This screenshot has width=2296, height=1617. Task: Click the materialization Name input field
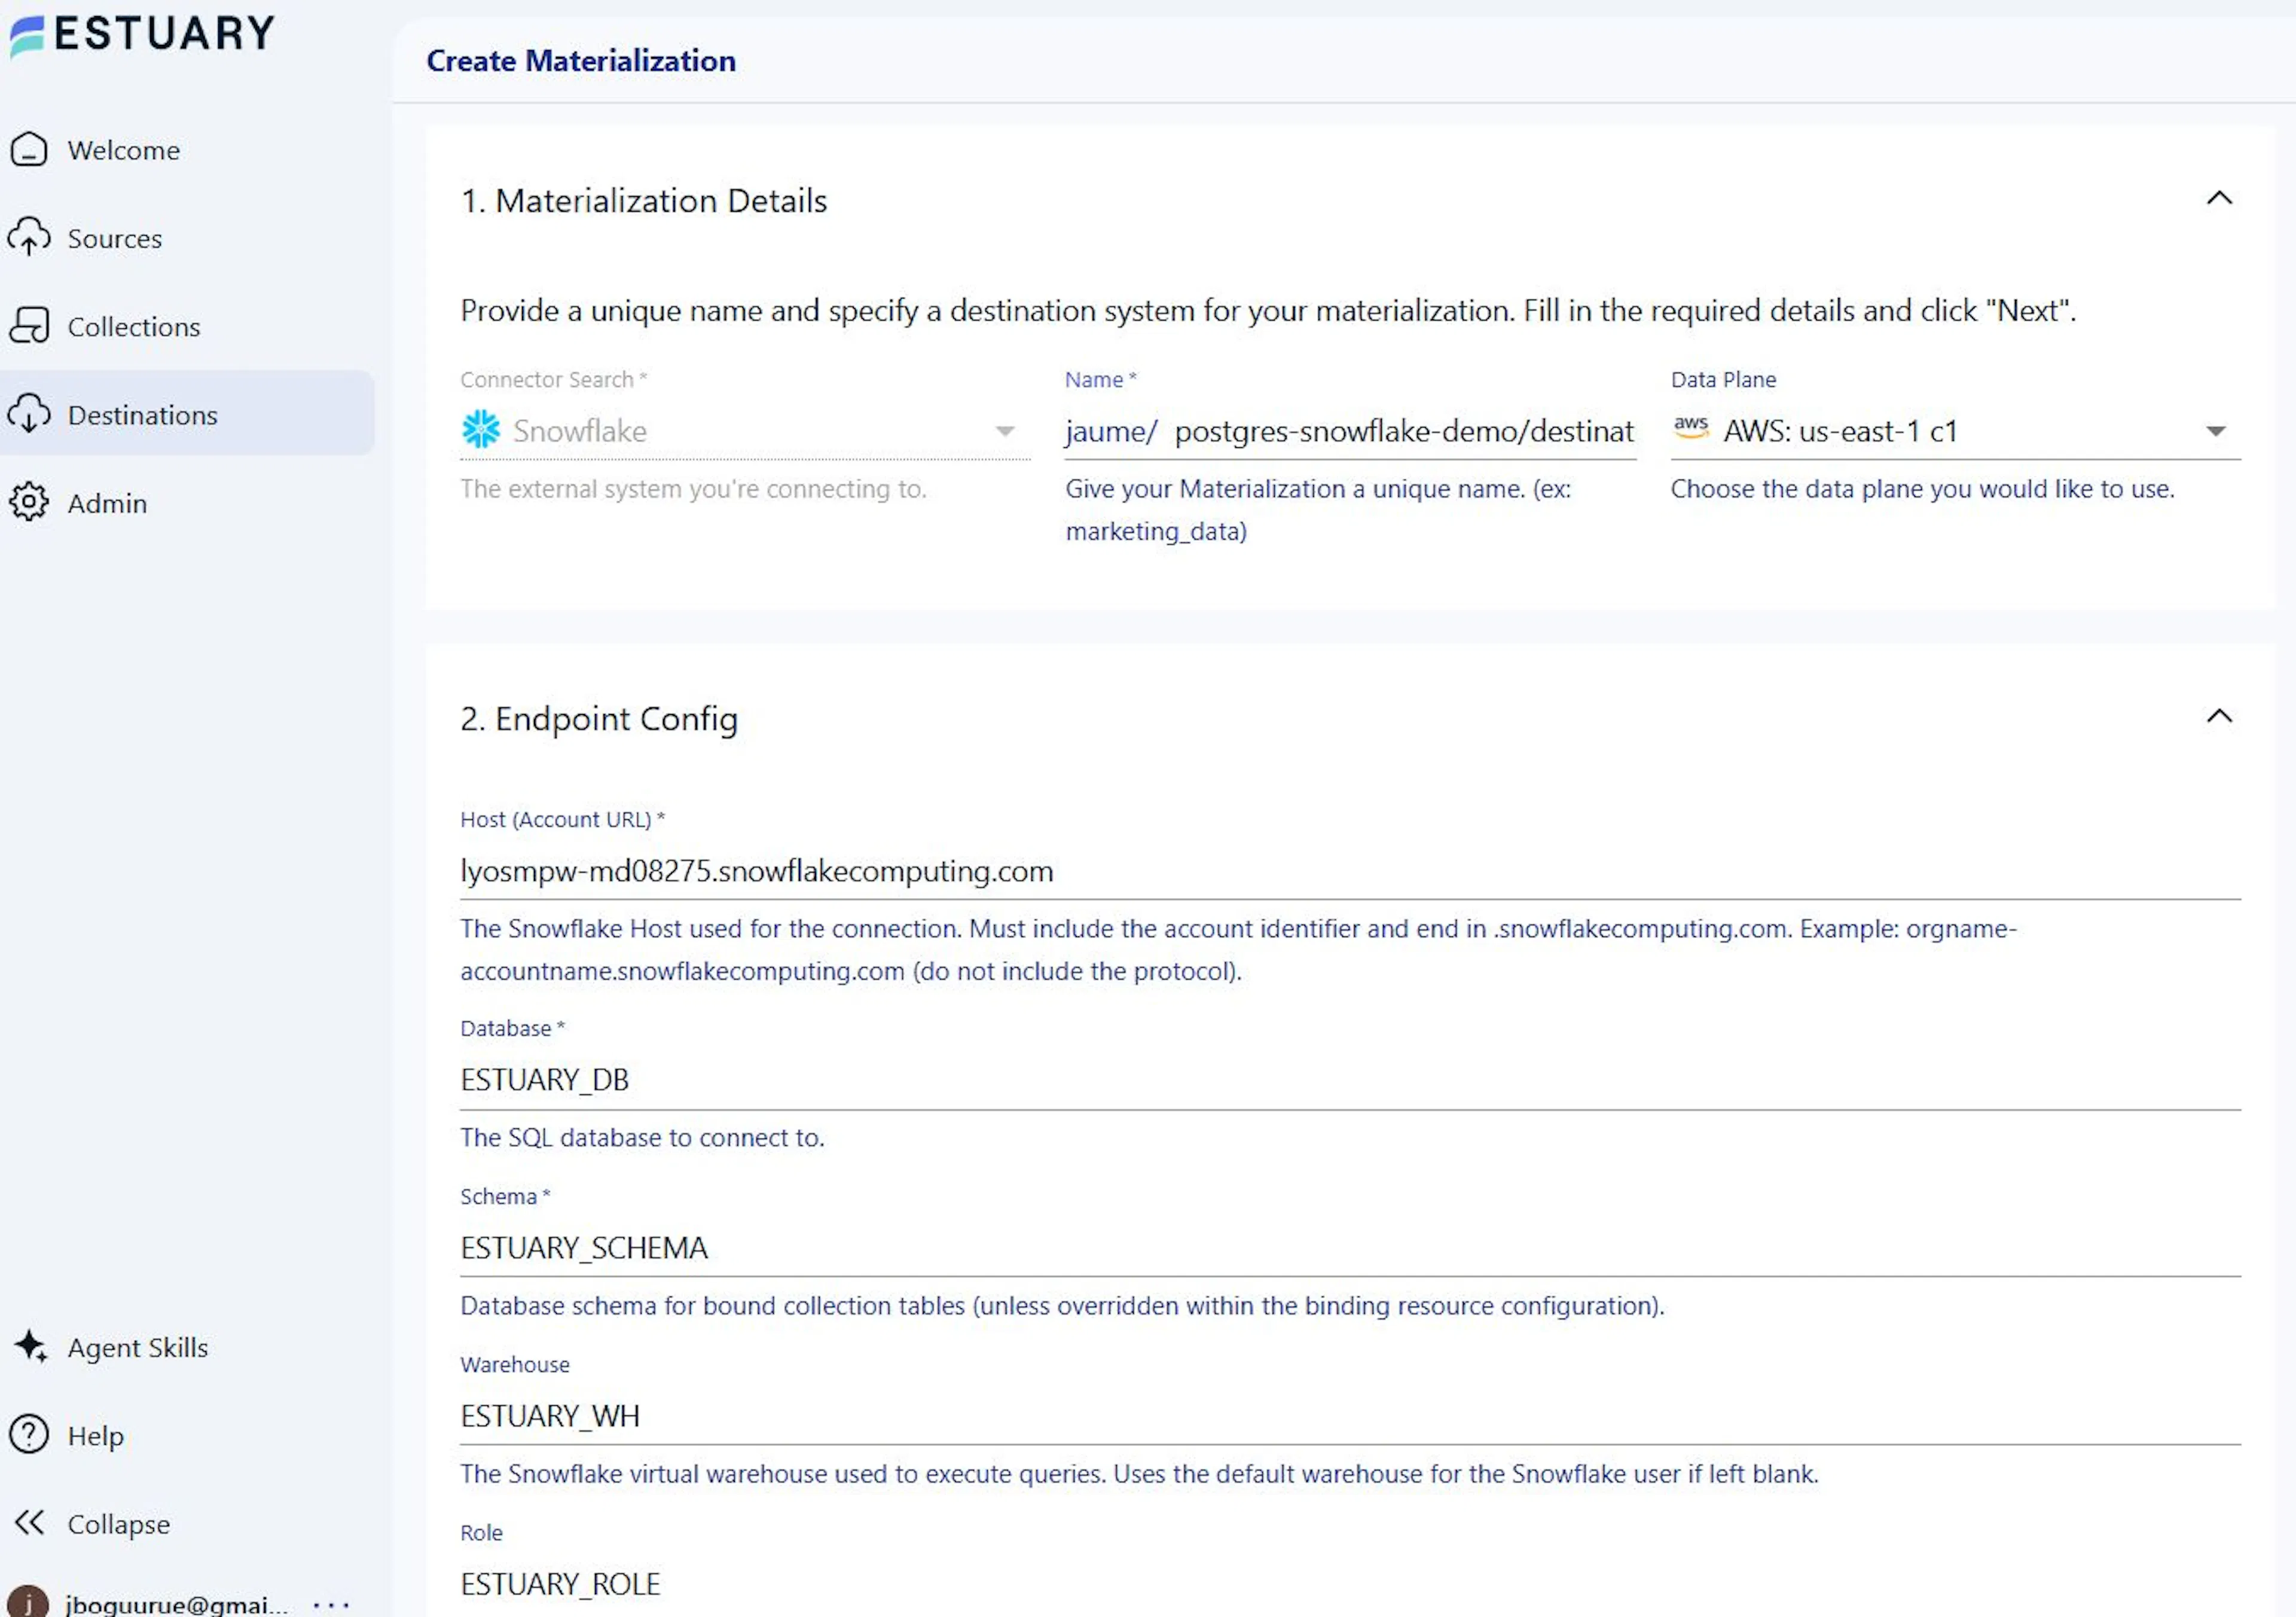point(1404,431)
